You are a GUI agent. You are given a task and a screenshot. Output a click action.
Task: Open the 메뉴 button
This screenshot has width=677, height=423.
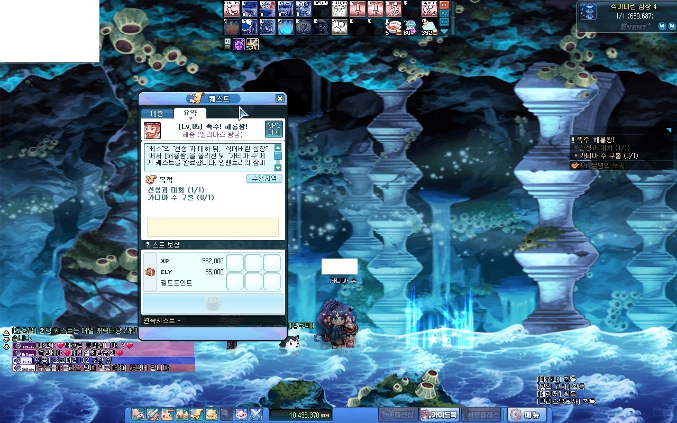[x=527, y=415]
